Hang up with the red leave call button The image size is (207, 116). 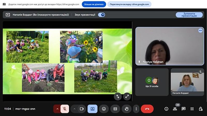click(x=147, y=109)
